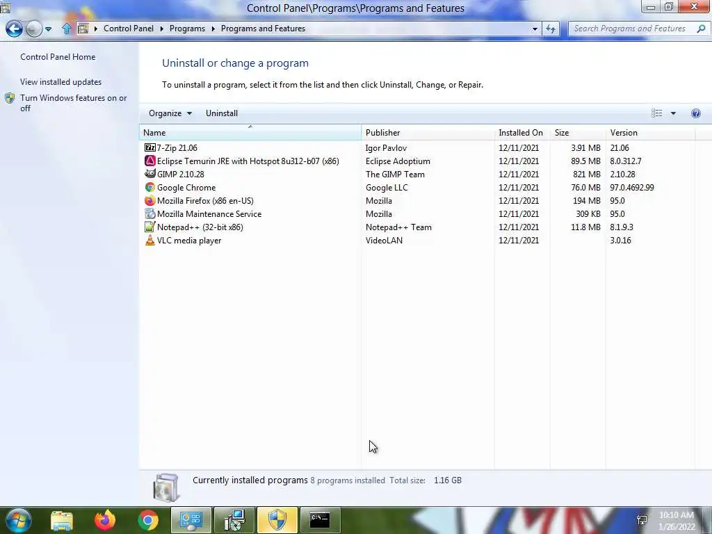This screenshot has width=712, height=534.
Task: Click the Programs breadcrumb segment
Action: pyautogui.click(x=187, y=29)
